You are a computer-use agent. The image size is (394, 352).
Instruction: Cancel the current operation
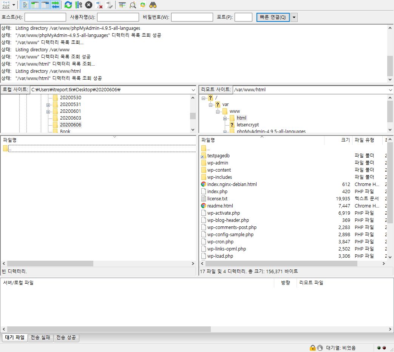(x=88, y=5)
